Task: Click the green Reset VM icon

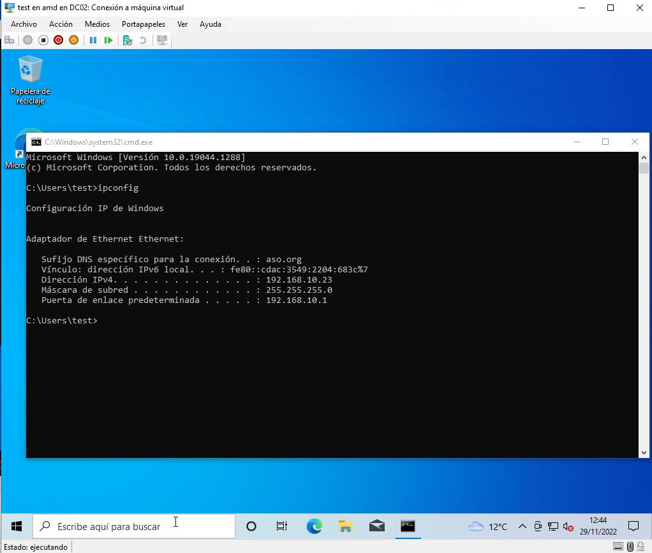Action: click(108, 40)
